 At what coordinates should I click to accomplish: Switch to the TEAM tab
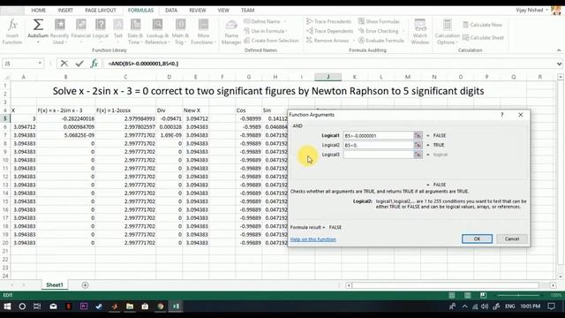click(x=247, y=10)
